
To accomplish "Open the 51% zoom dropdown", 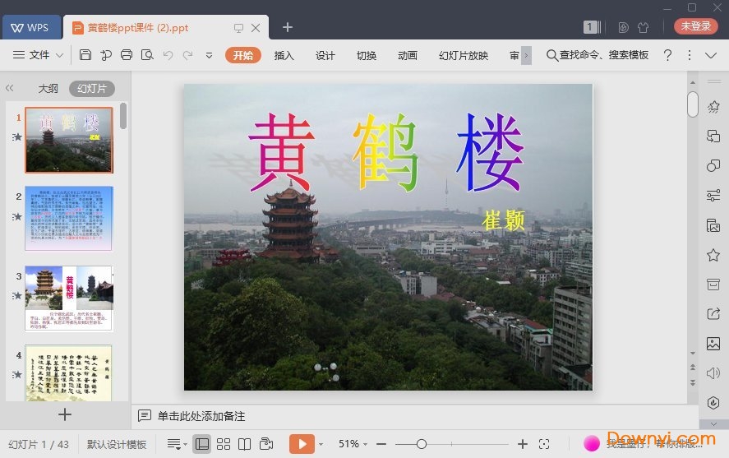I will pos(353,444).
